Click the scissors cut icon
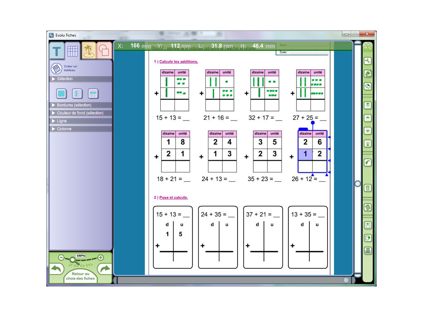 point(367,61)
